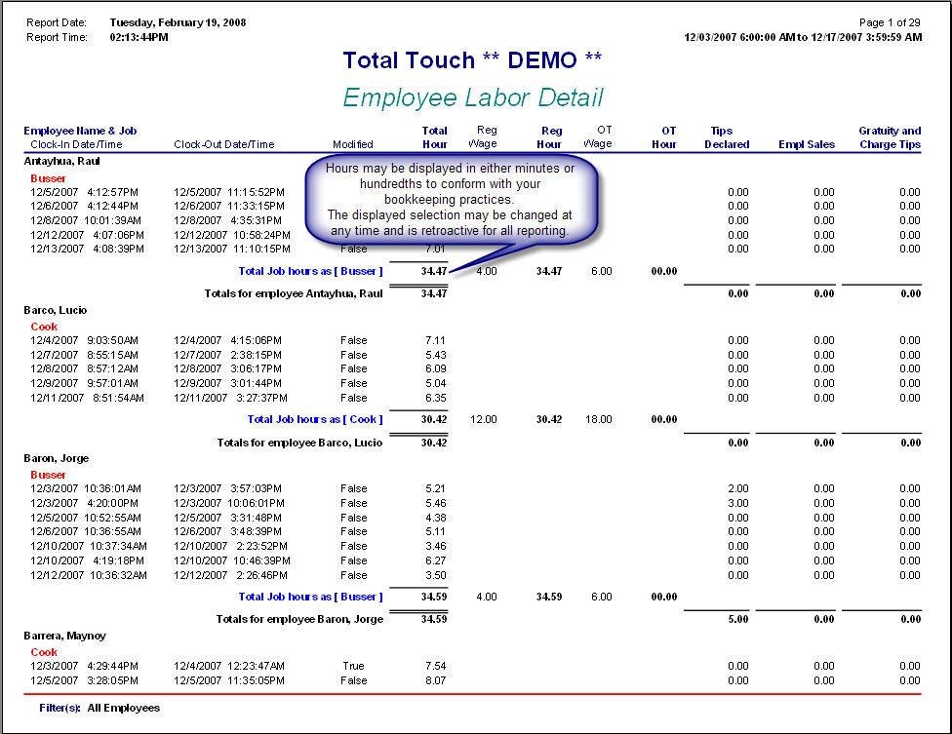
Task: Click the Employee Labor Detail heading
Action: pyautogui.click(x=472, y=97)
